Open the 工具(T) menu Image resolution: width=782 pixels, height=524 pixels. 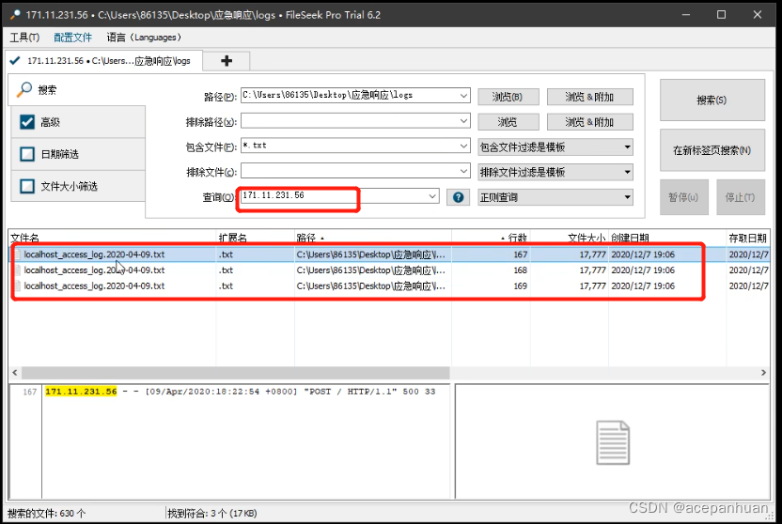[x=24, y=38]
